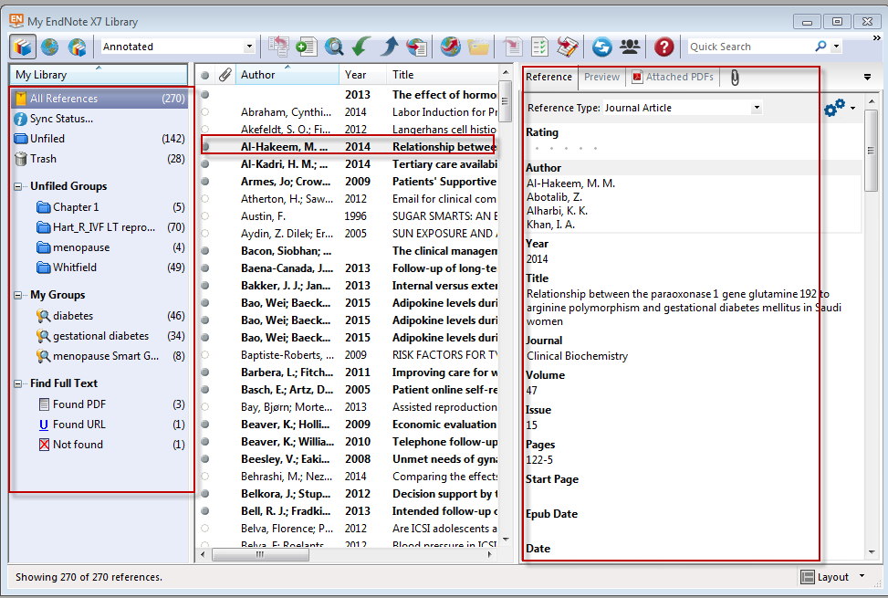
Task: Sort list by Author column header
Action: click(287, 75)
